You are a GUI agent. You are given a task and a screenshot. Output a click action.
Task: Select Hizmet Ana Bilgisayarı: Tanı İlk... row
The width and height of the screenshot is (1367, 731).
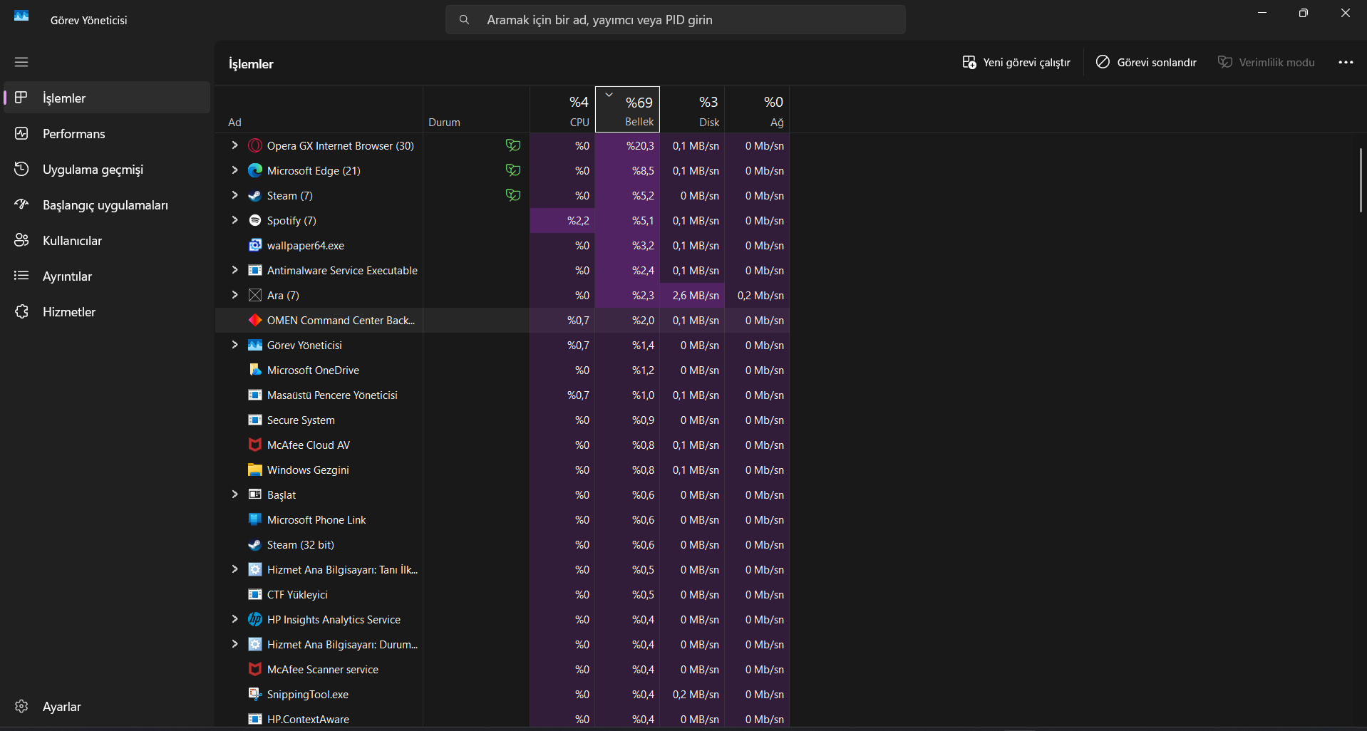pos(502,569)
